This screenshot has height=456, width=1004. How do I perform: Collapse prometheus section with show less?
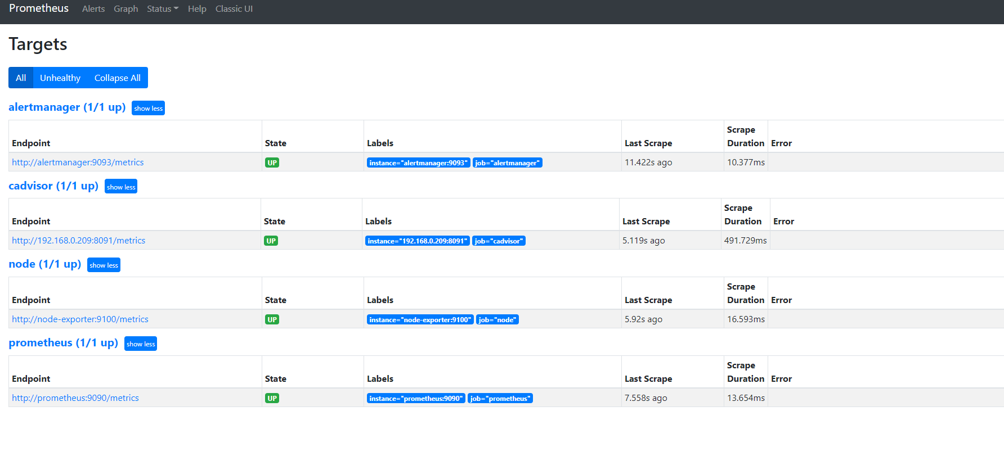click(141, 344)
